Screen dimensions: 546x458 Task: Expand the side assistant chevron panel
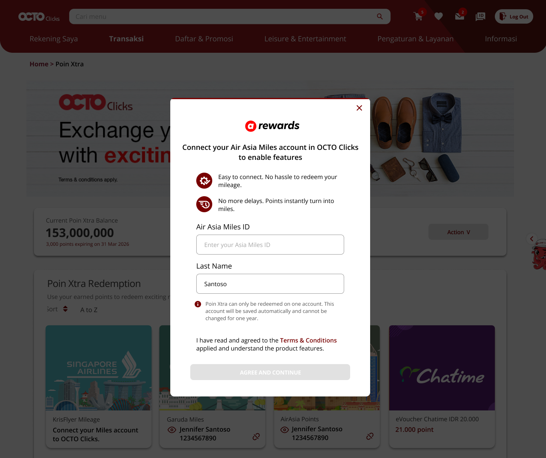pos(532,239)
